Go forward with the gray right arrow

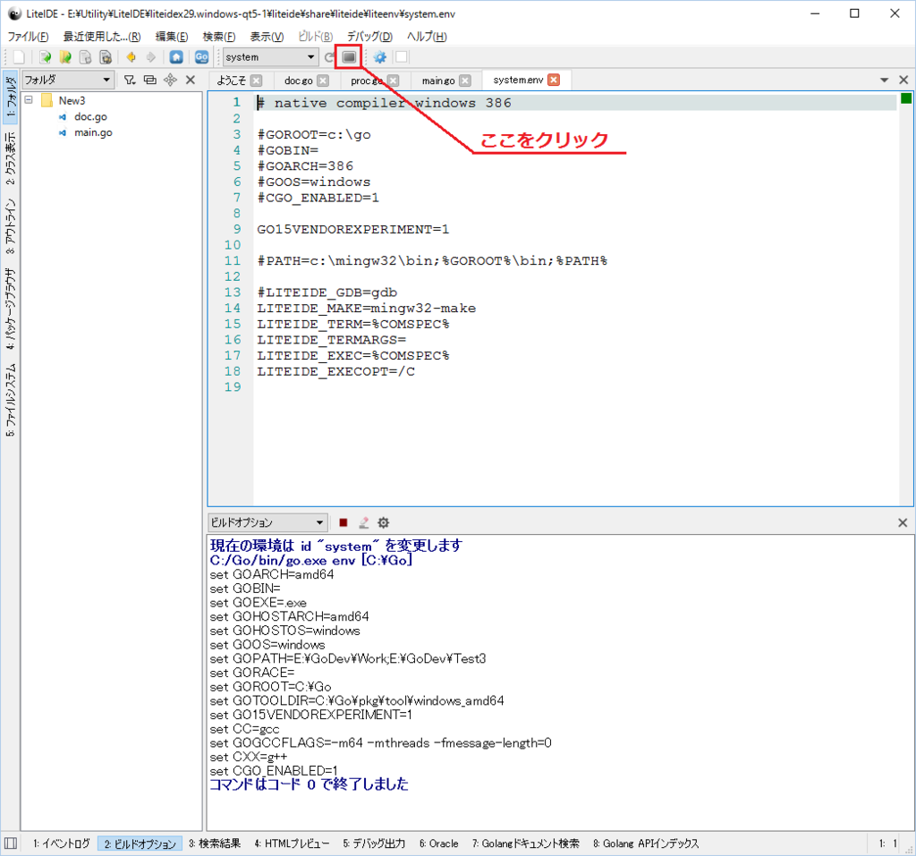[150, 56]
